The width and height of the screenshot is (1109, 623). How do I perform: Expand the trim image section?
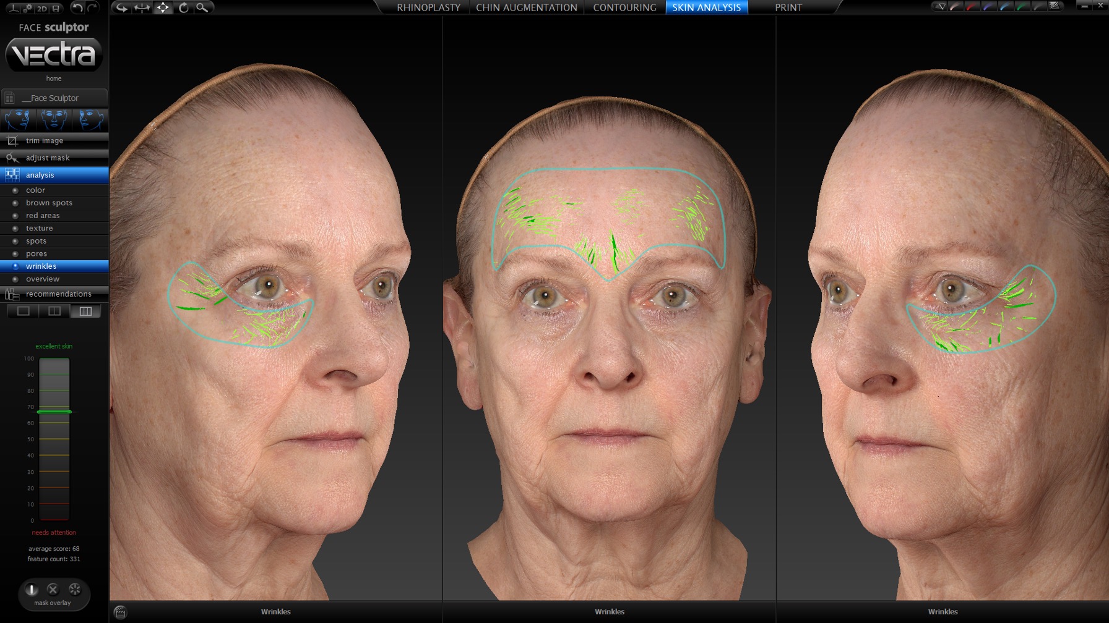click(45, 141)
